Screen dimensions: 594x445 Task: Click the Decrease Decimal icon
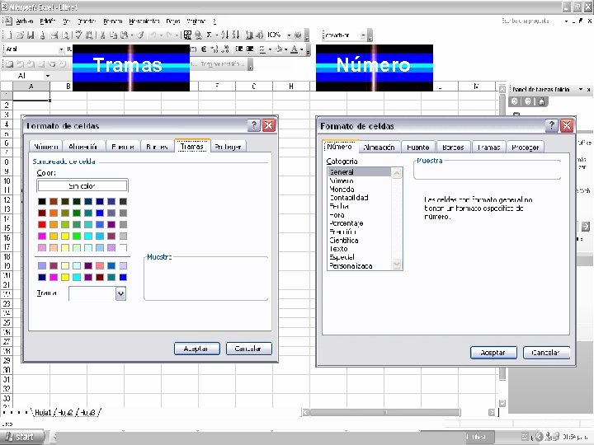[x=225, y=49]
